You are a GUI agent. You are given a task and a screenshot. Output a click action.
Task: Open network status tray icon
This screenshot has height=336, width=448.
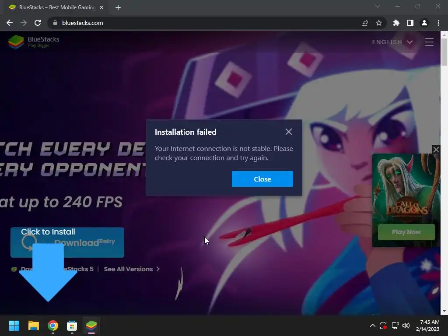point(395,325)
